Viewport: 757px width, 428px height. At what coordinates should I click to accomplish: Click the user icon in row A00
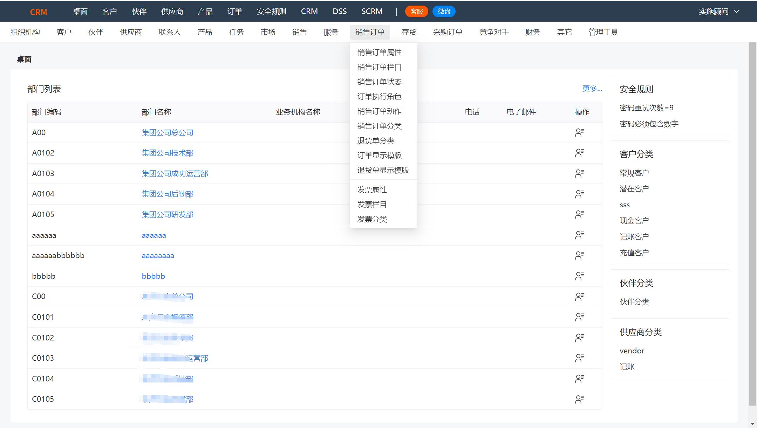(x=579, y=132)
